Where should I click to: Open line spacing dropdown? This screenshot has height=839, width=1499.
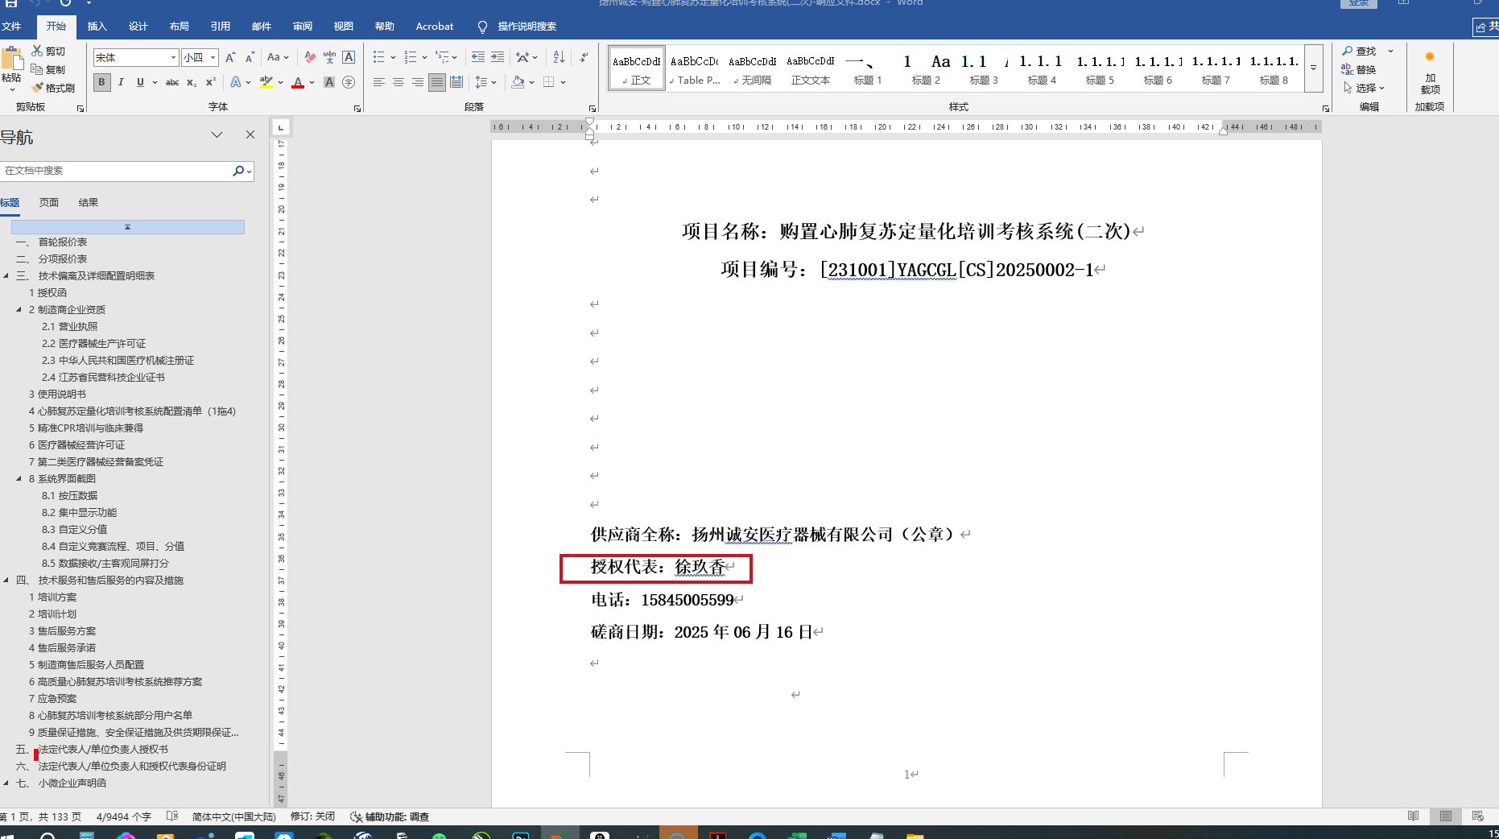click(486, 82)
